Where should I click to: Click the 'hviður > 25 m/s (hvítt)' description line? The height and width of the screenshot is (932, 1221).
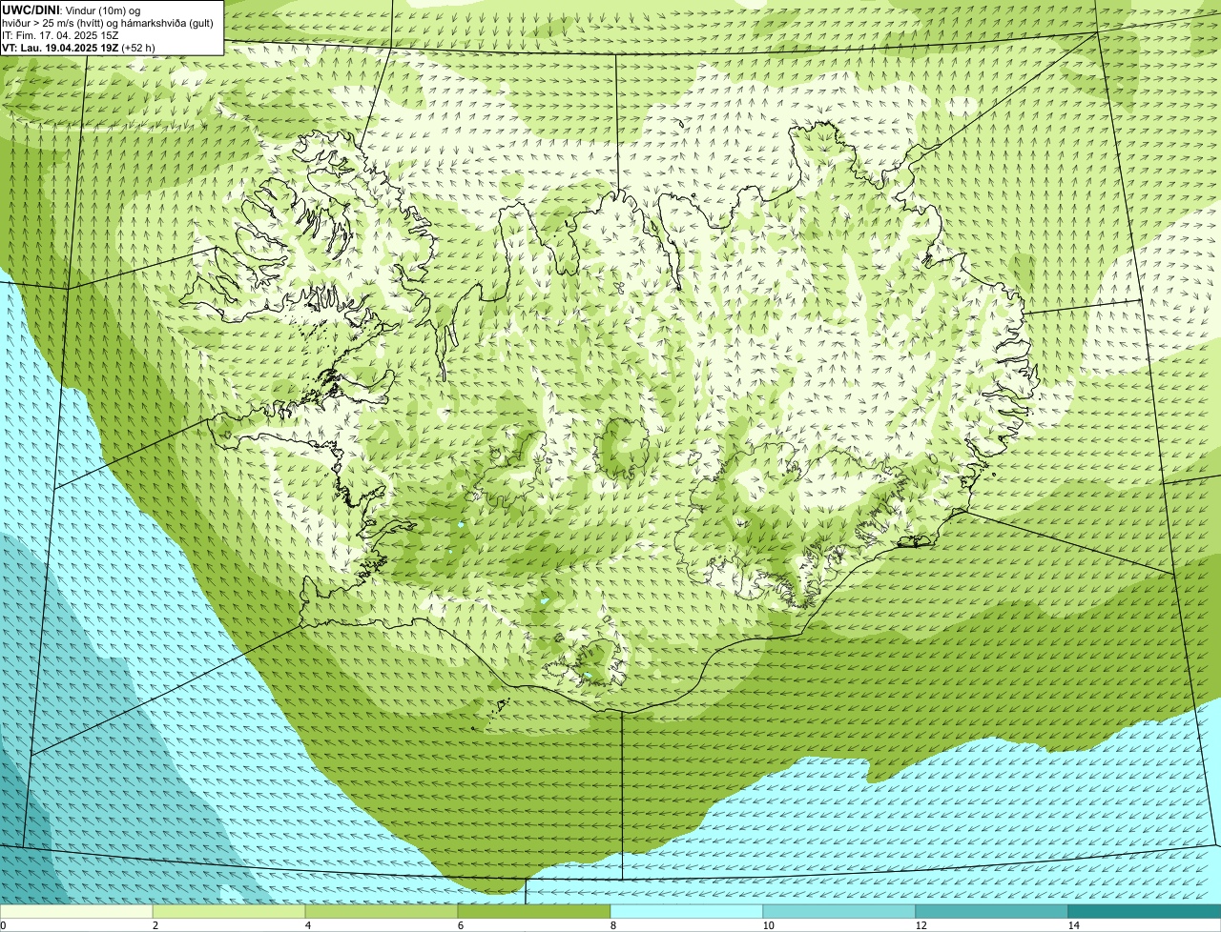[108, 23]
